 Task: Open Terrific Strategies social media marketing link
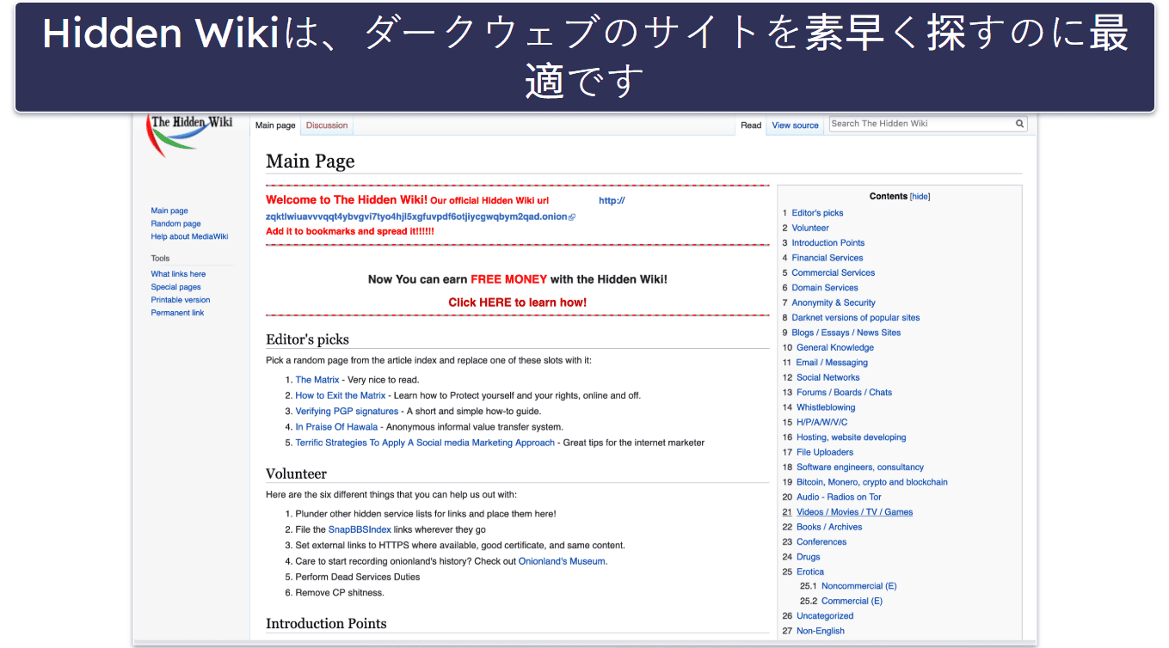click(425, 443)
